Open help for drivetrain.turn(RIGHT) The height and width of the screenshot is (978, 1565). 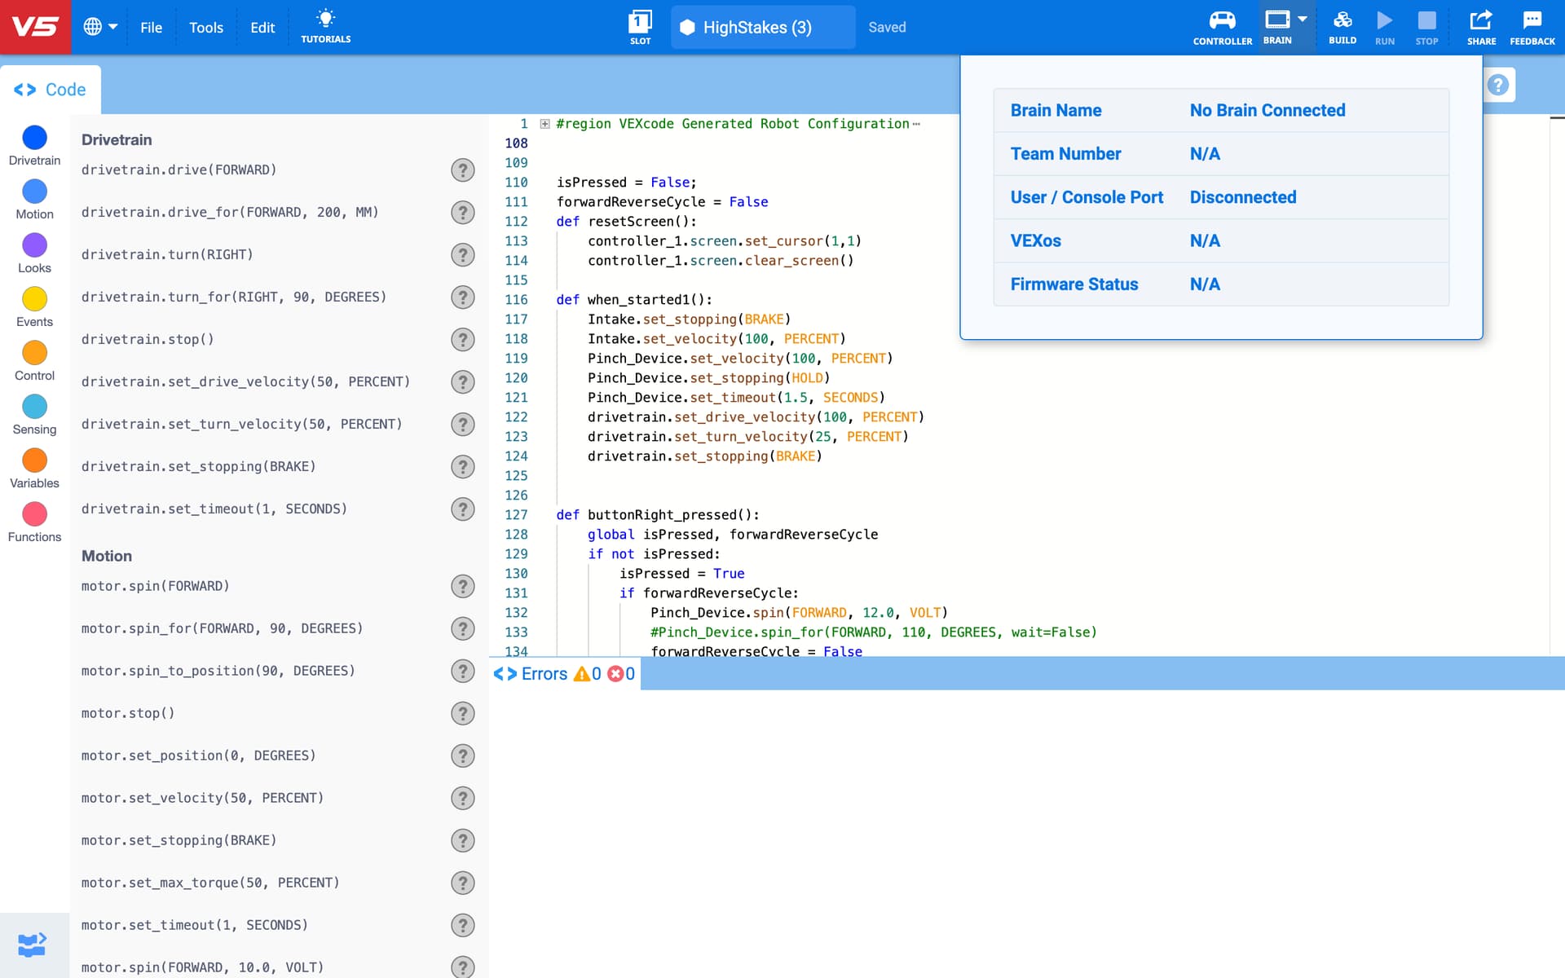(x=463, y=255)
